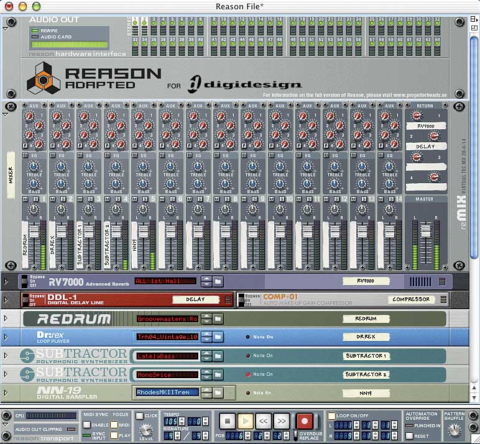The image size is (480, 444).
Task: Click channel 1 level fader
Action: tap(34, 232)
